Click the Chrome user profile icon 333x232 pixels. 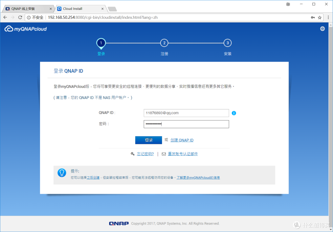click(288, 4)
